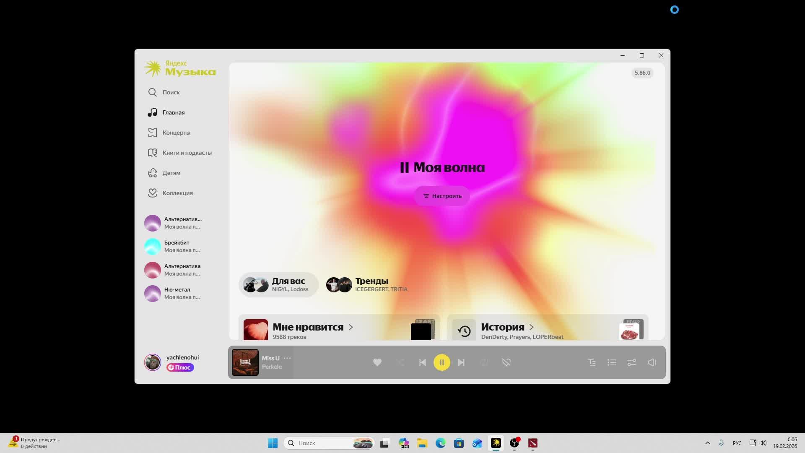Expand the Мне нравится section chevron
Screen dimensions: 805x453
(x=351, y=327)
